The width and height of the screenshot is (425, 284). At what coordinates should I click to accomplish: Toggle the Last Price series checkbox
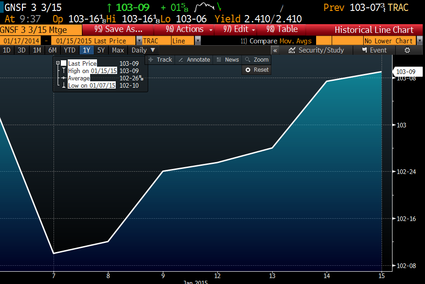click(64, 63)
